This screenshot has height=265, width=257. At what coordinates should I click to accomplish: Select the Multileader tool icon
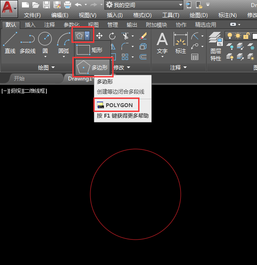click(x=195, y=46)
